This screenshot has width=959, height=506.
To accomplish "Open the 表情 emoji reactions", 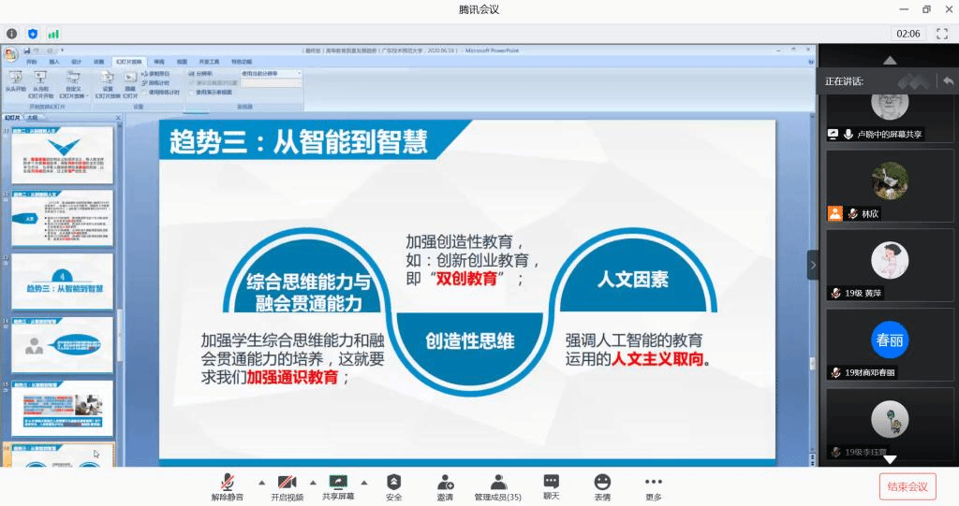I will point(602,482).
